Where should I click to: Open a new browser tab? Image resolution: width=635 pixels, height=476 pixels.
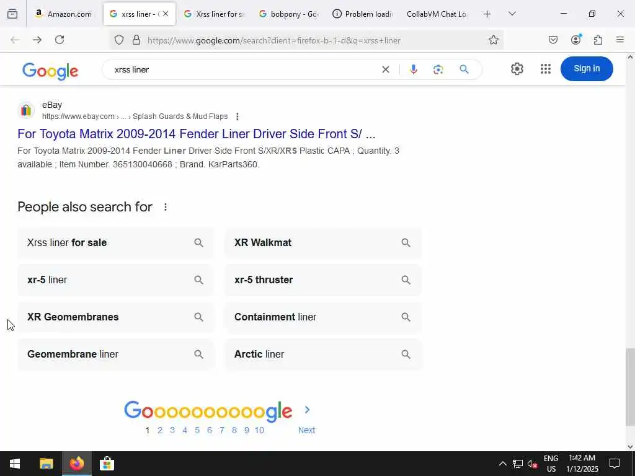coord(487,14)
